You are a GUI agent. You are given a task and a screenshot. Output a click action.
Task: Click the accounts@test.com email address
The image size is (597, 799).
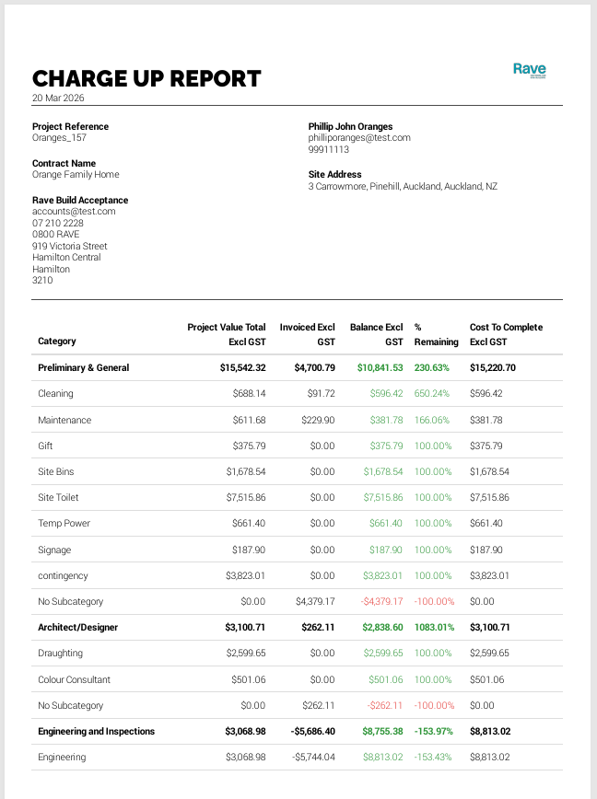[74, 212]
